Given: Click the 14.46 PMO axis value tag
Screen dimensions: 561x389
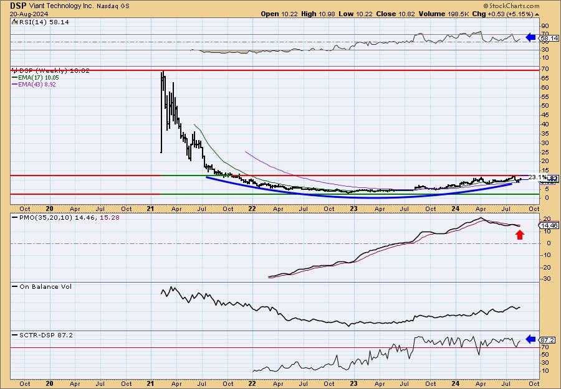Looking at the screenshot, I should click(x=549, y=225).
